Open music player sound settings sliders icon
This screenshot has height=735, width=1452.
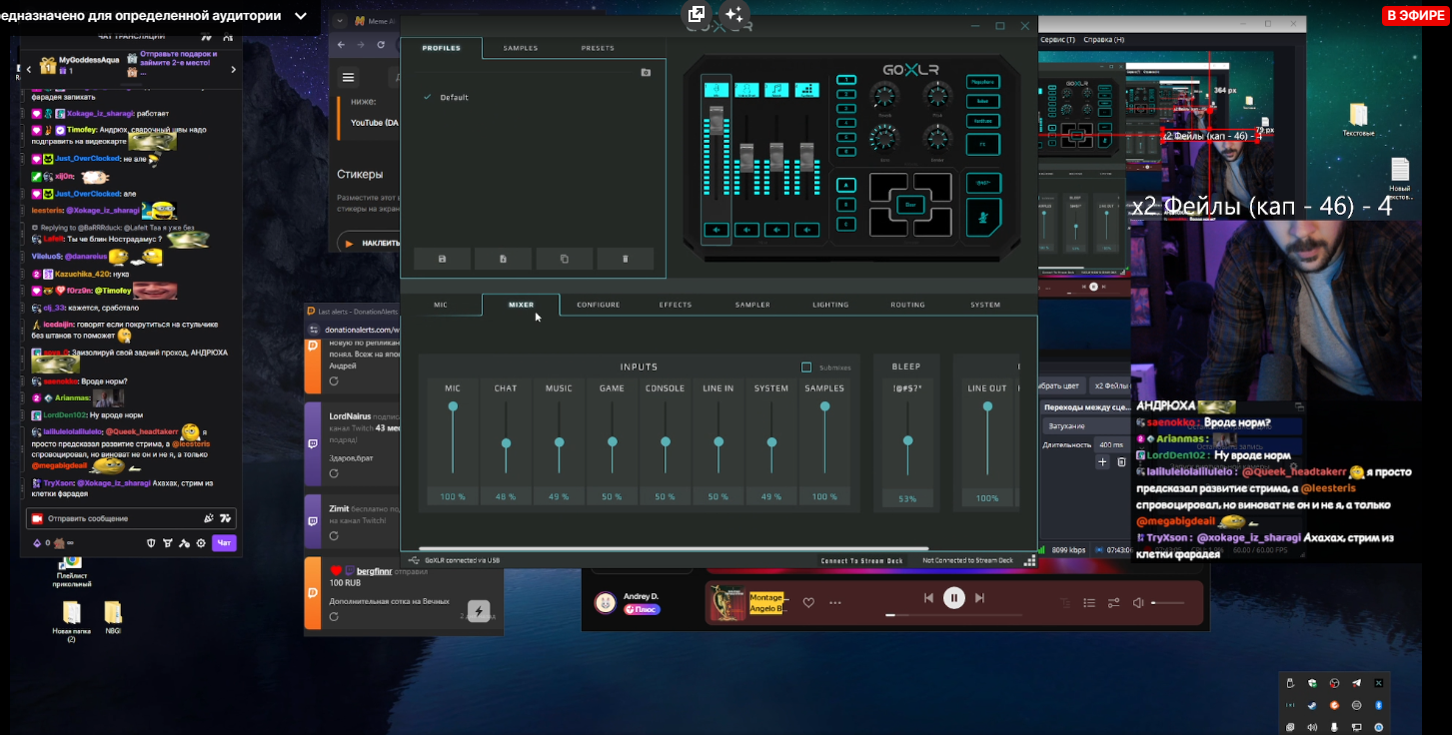tap(1113, 602)
